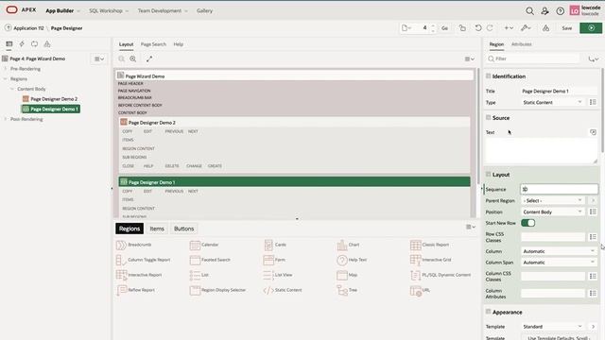Click the Go button next to page number
Image resolution: width=605 pixels, height=340 pixels.
(x=444, y=28)
